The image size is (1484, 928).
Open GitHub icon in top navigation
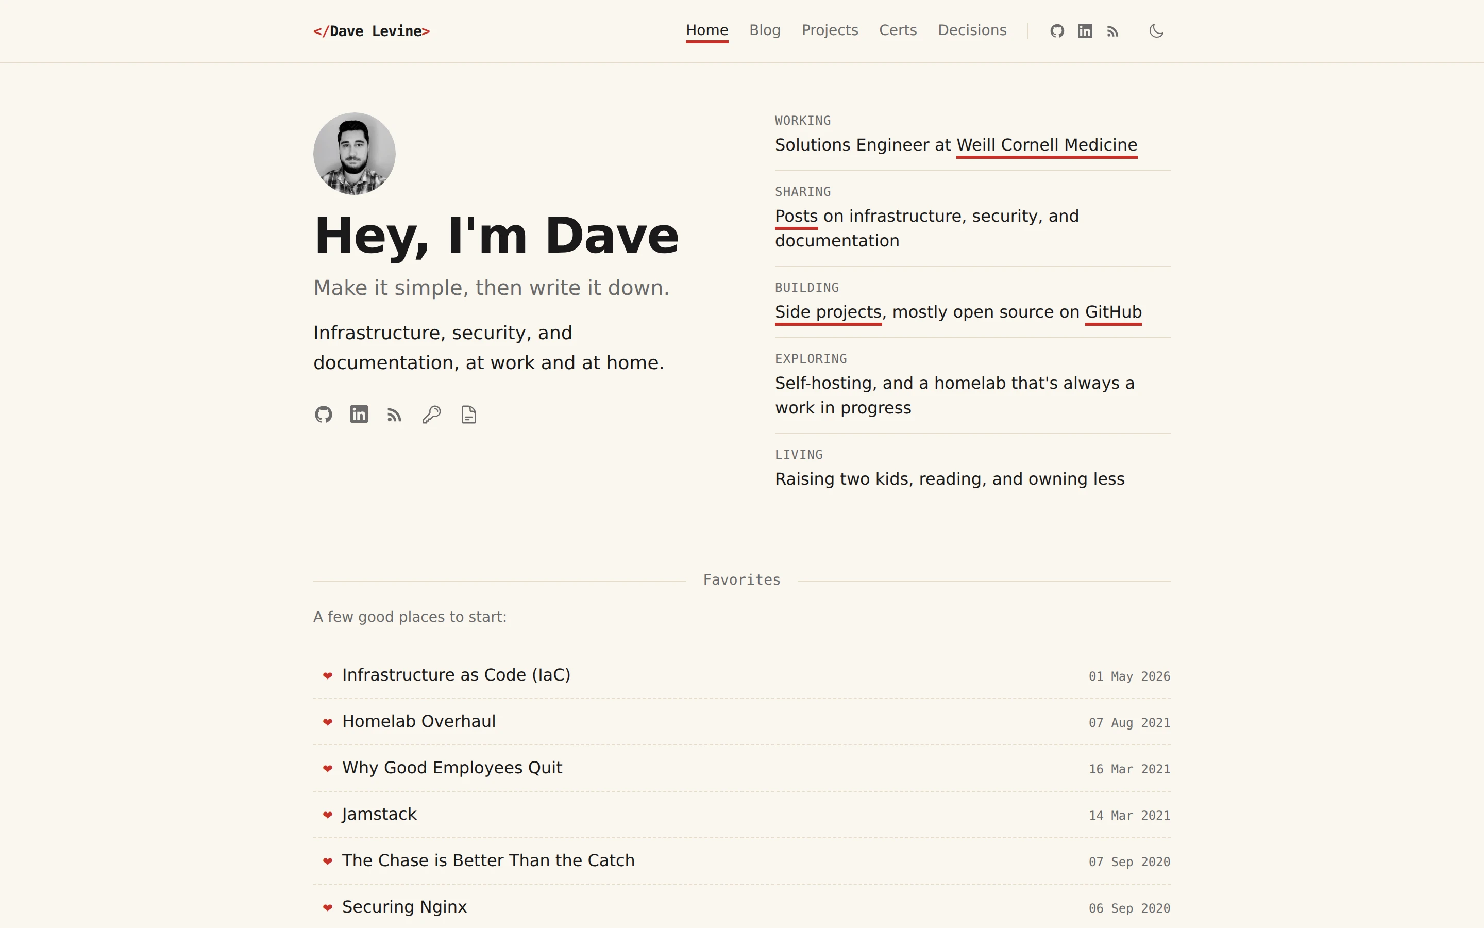pyautogui.click(x=1057, y=31)
